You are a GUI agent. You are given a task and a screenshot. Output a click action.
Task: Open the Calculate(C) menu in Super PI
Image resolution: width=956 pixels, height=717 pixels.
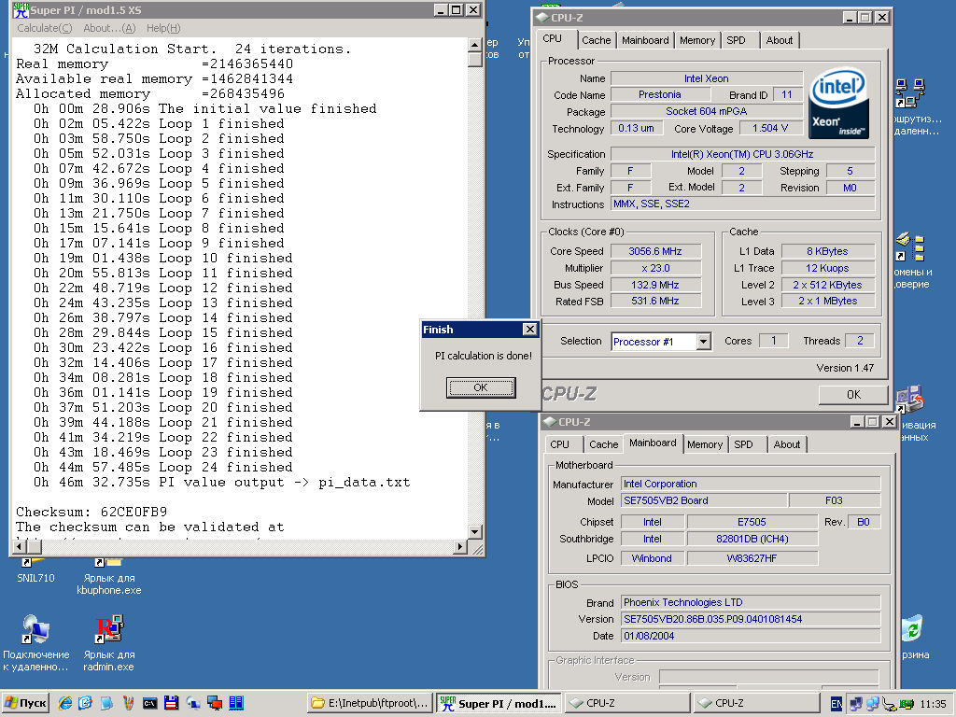pos(44,28)
